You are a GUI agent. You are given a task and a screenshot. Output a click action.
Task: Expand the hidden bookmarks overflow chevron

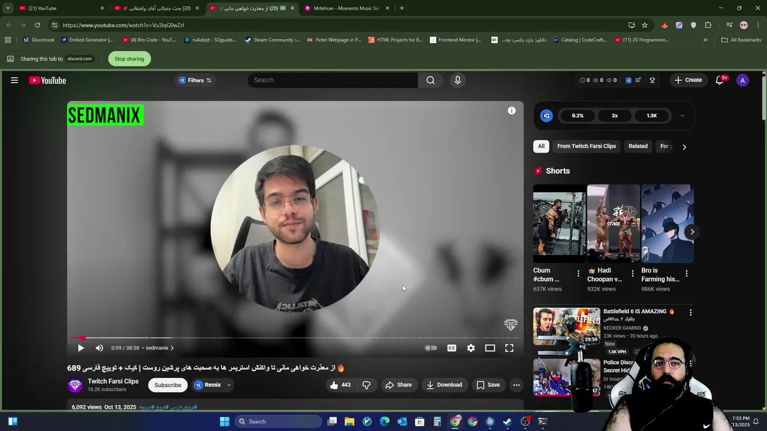coord(705,40)
